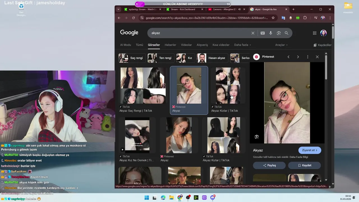Go back in Chrome browser
The height and width of the screenshot is (202, 359).
click(x=119, y=18)
